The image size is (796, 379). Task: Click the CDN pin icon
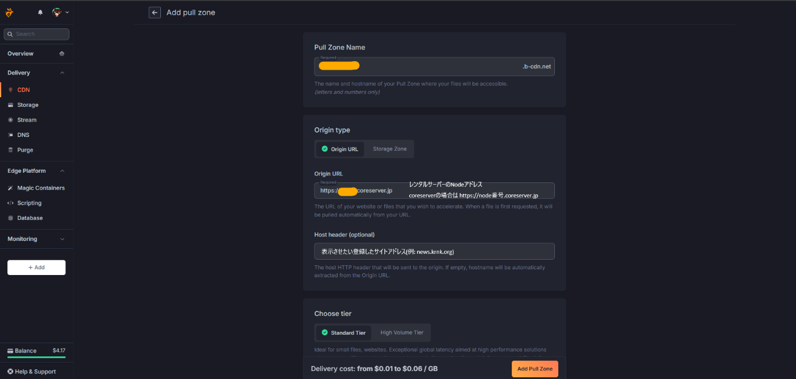(x=10, y=90)
